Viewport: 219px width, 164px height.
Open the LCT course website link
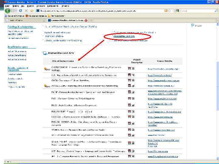(x=158, y=151)
